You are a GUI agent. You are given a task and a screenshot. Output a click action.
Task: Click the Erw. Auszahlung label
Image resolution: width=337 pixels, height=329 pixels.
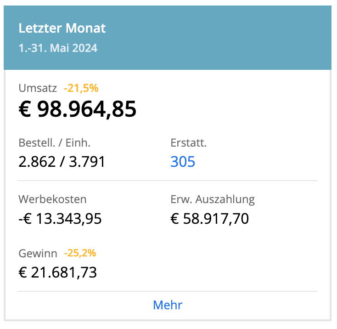tap(212, 199)
